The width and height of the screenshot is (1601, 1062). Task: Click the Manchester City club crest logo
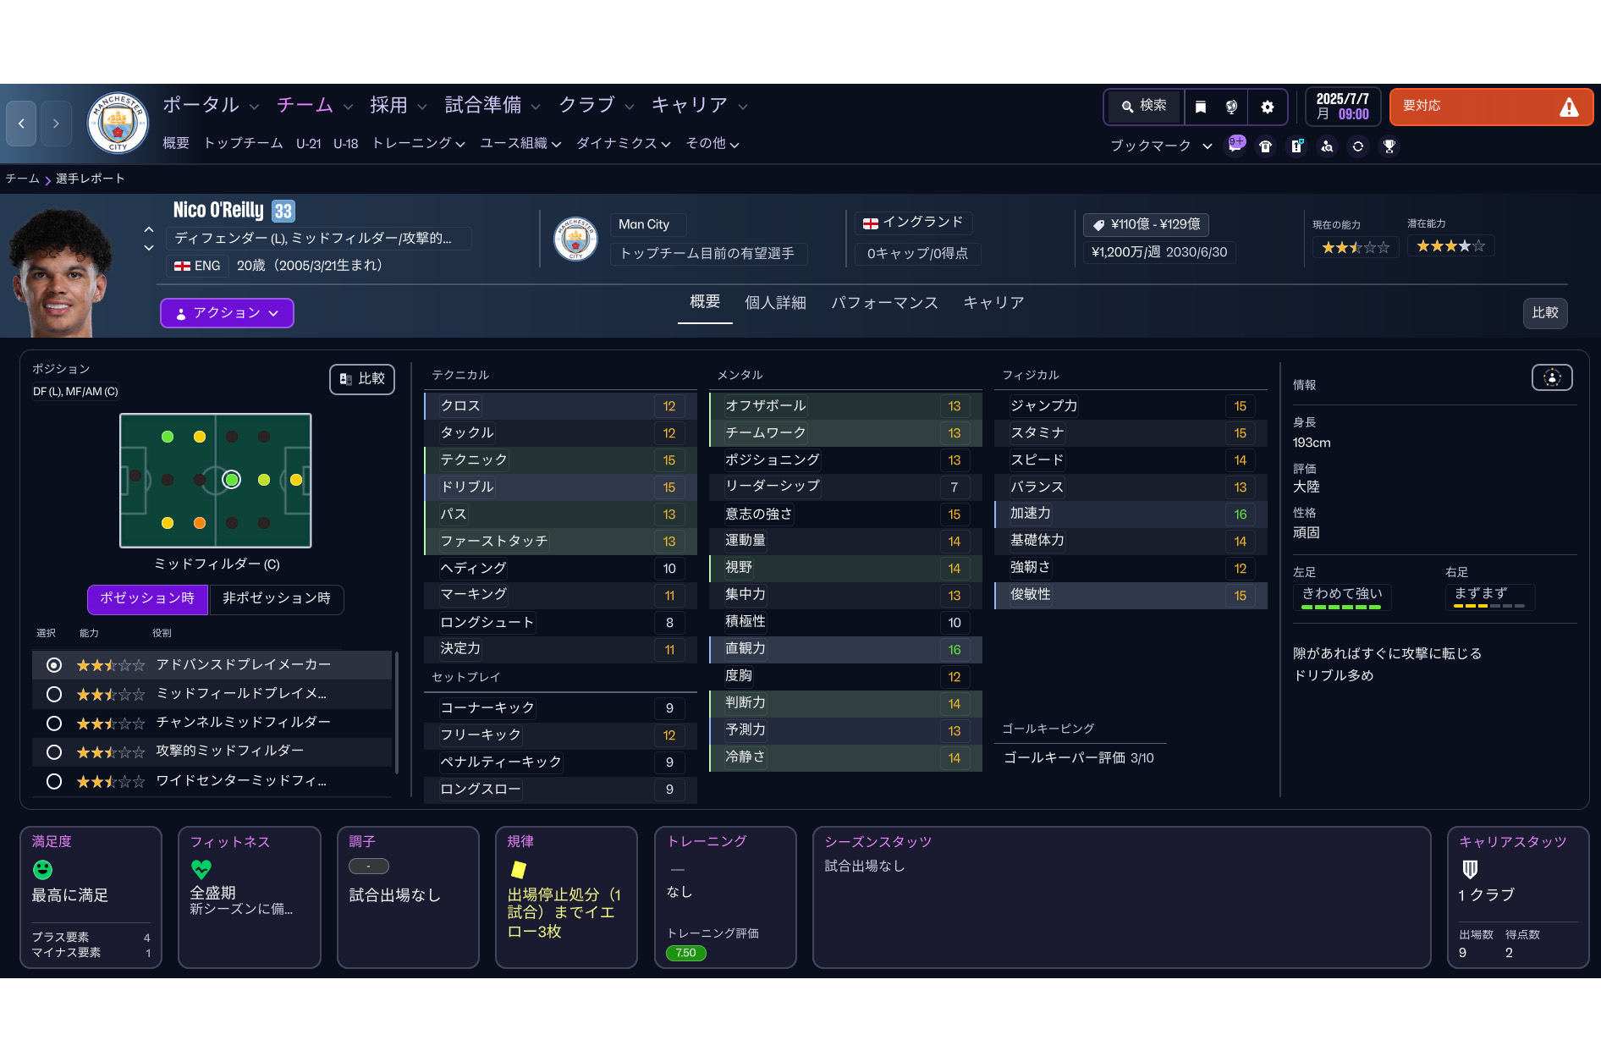point(118,124)
